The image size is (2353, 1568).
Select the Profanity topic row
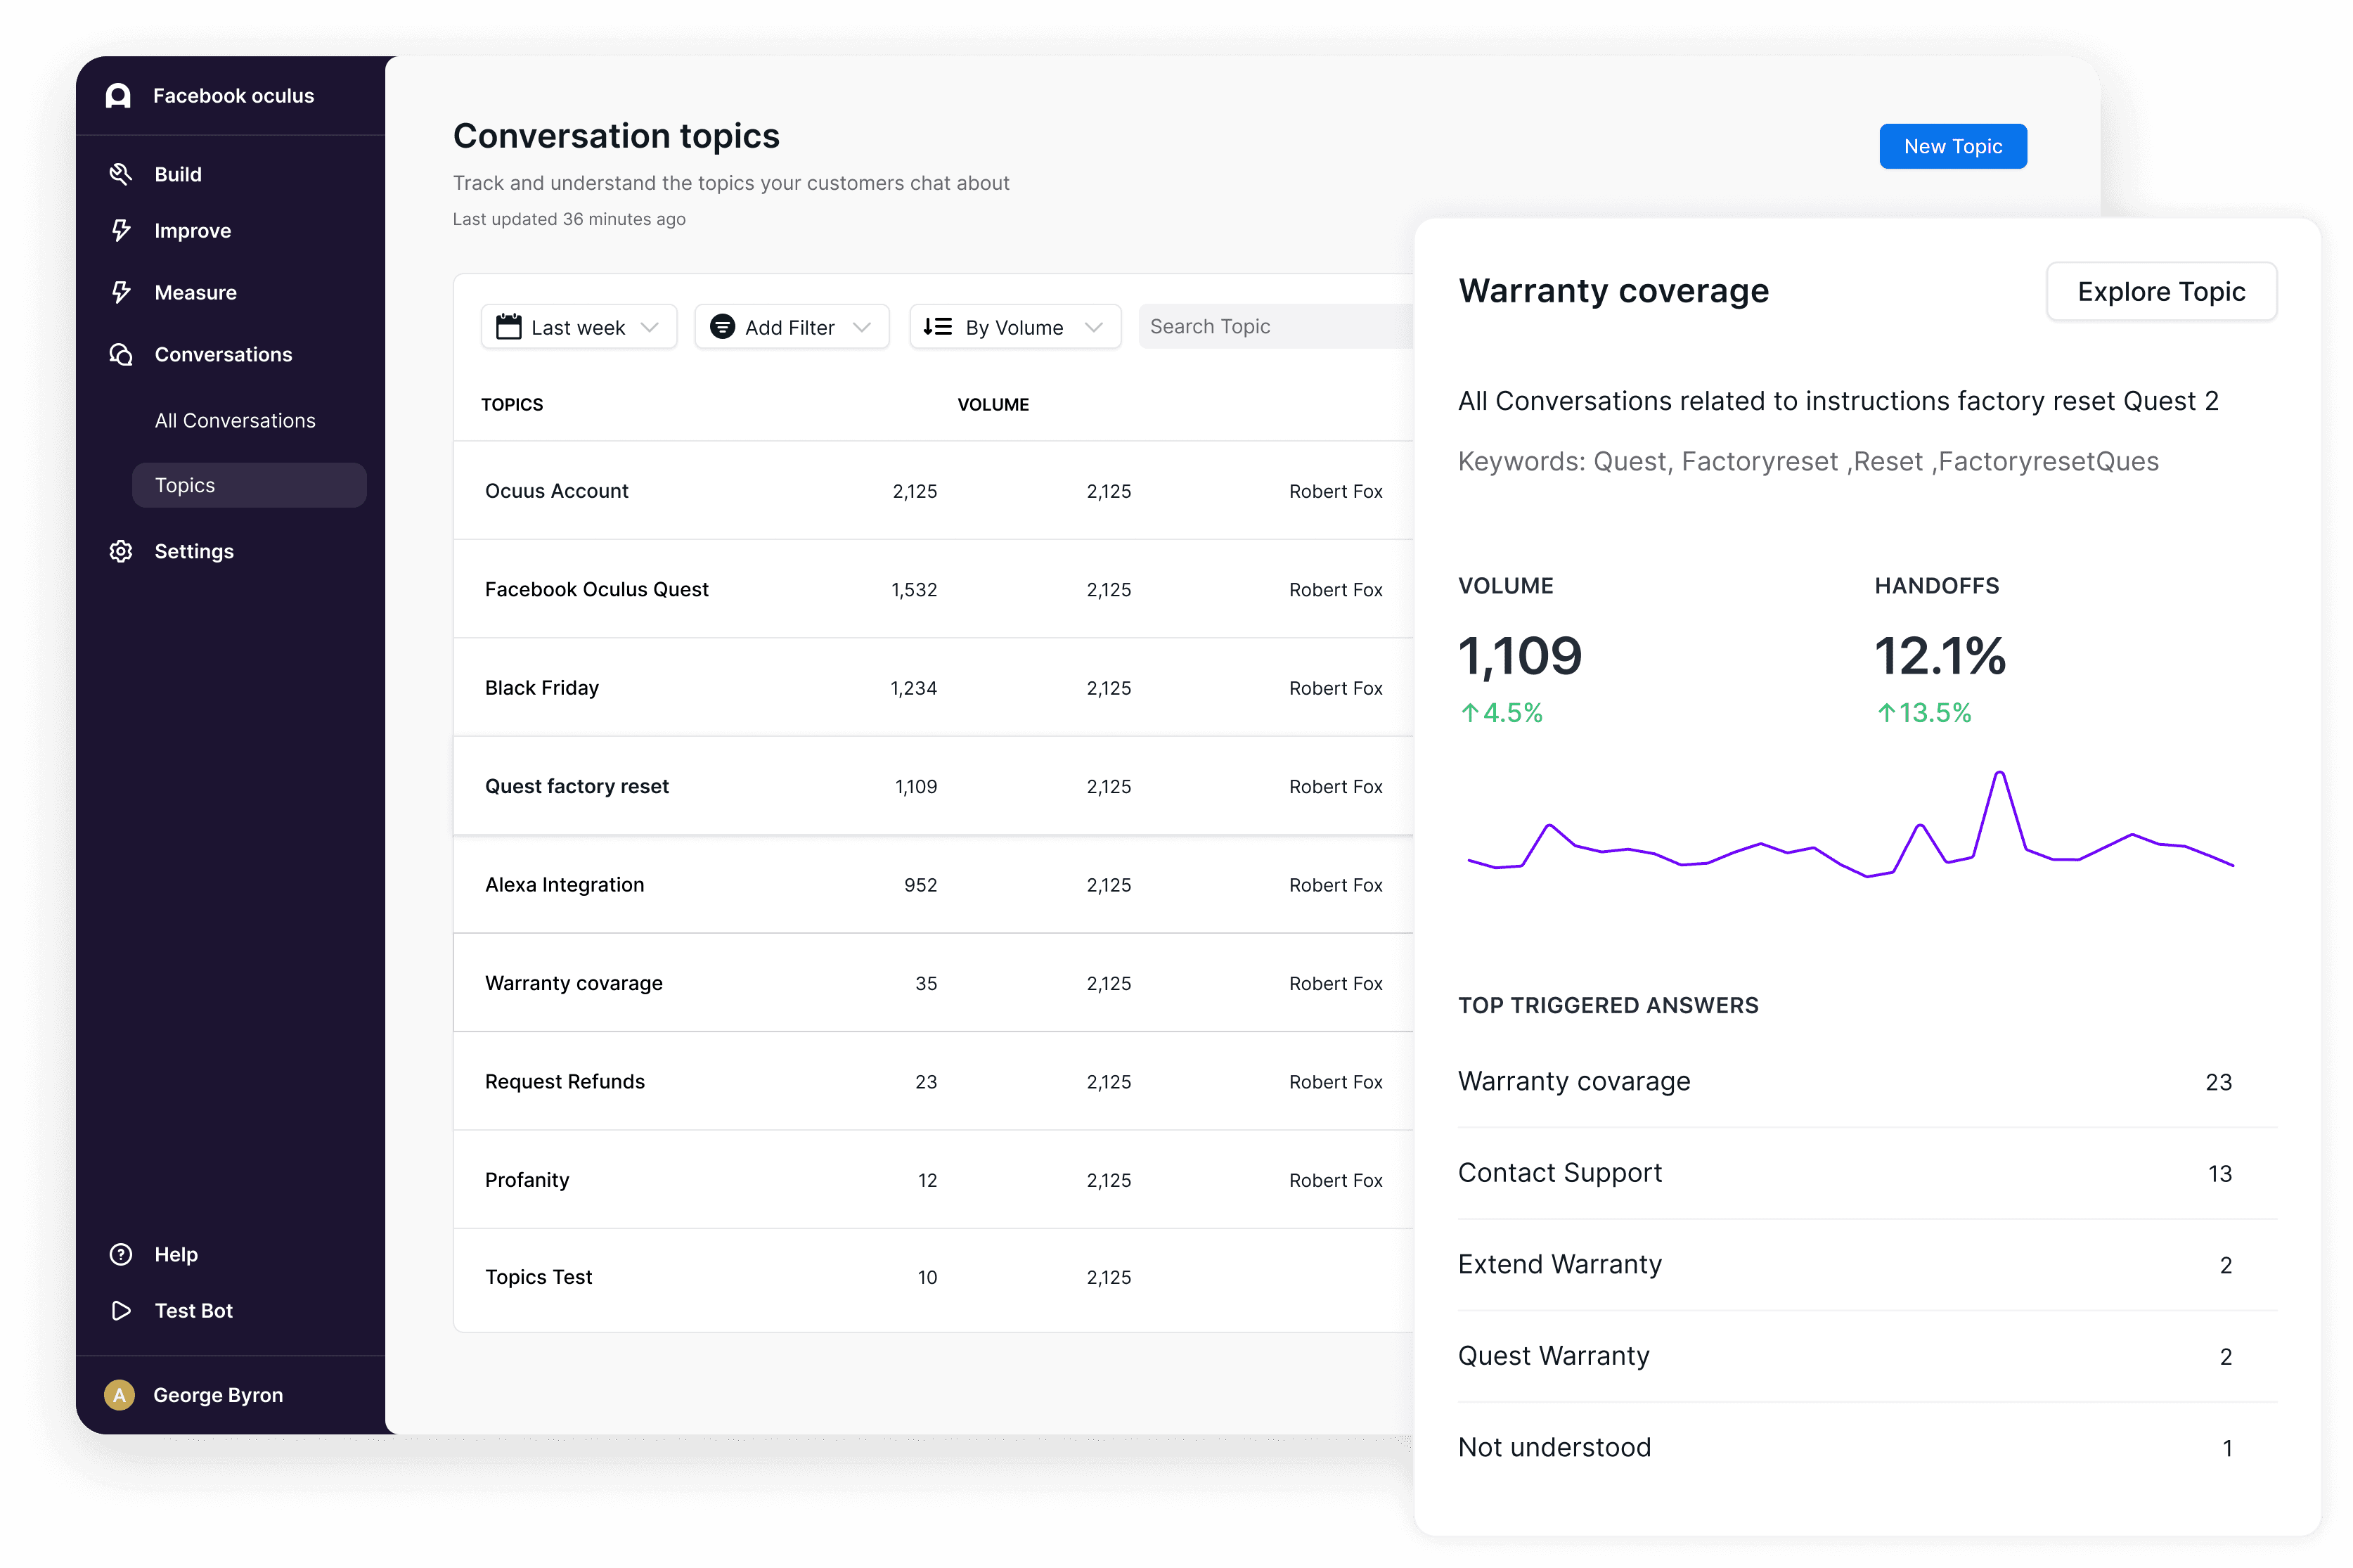[x=934, y=1180]
